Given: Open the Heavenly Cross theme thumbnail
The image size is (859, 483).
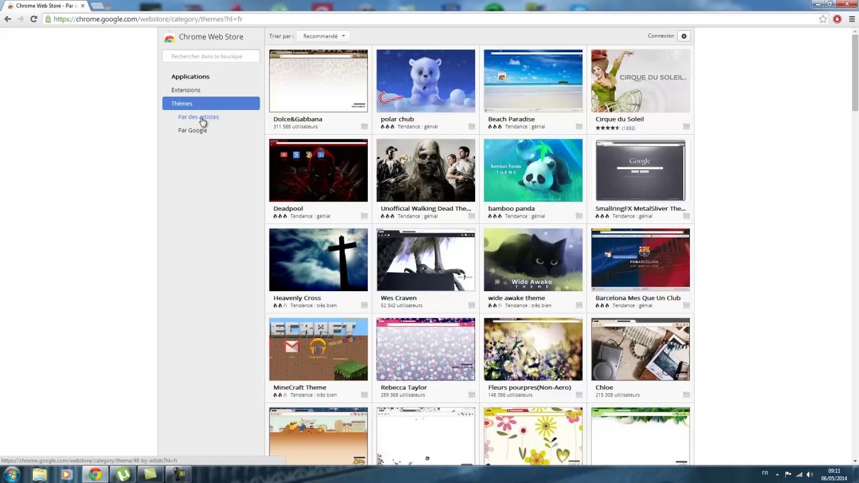Looking at the screenshot, I should [x=318, y=260].
